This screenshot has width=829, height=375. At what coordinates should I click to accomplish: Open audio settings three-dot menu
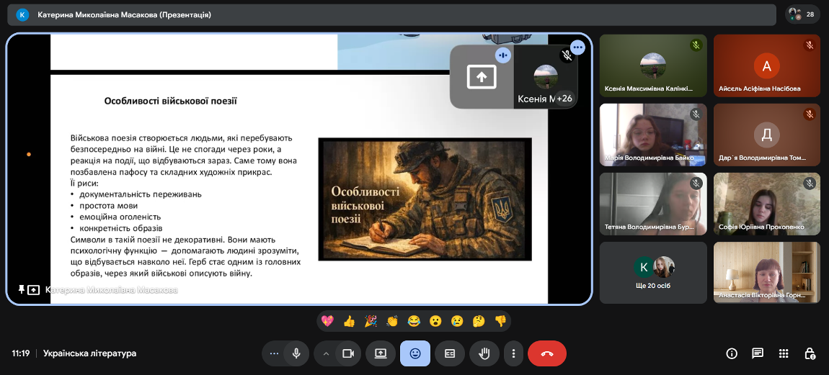[273, 354]
